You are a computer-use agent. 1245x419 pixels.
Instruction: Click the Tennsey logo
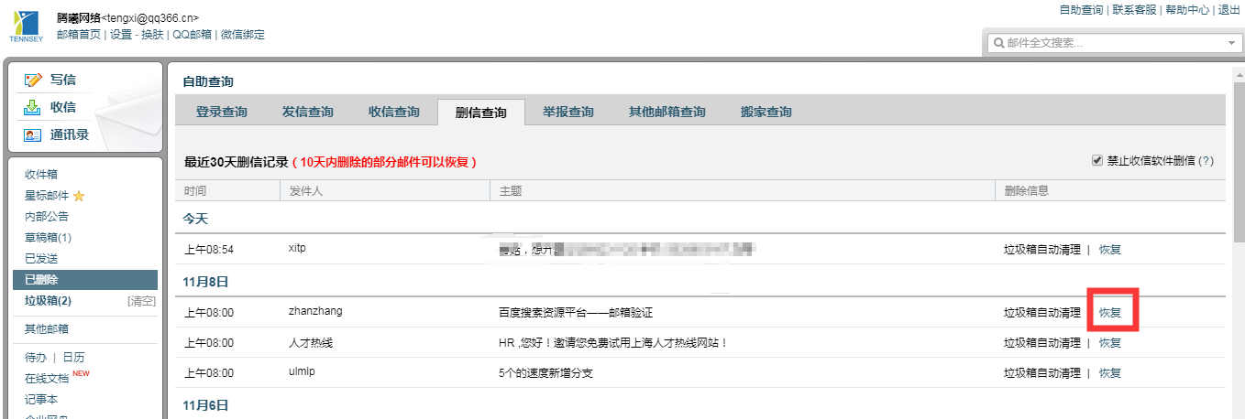point(26,27)
